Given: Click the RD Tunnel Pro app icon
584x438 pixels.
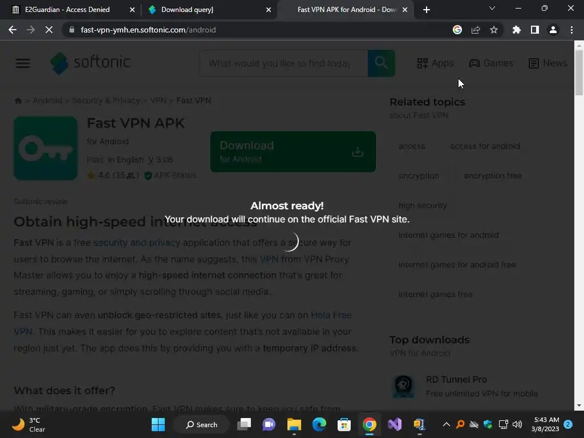Looking at the screenshot, I should [x=403, y=386].
